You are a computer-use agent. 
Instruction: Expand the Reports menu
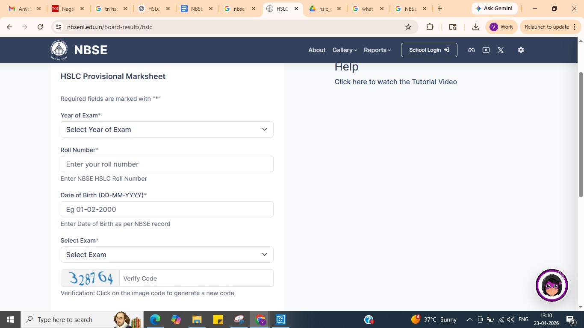377,50
